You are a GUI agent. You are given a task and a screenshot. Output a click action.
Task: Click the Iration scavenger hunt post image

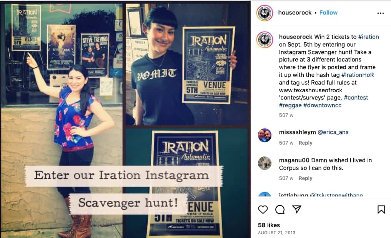tap(125, 119)
